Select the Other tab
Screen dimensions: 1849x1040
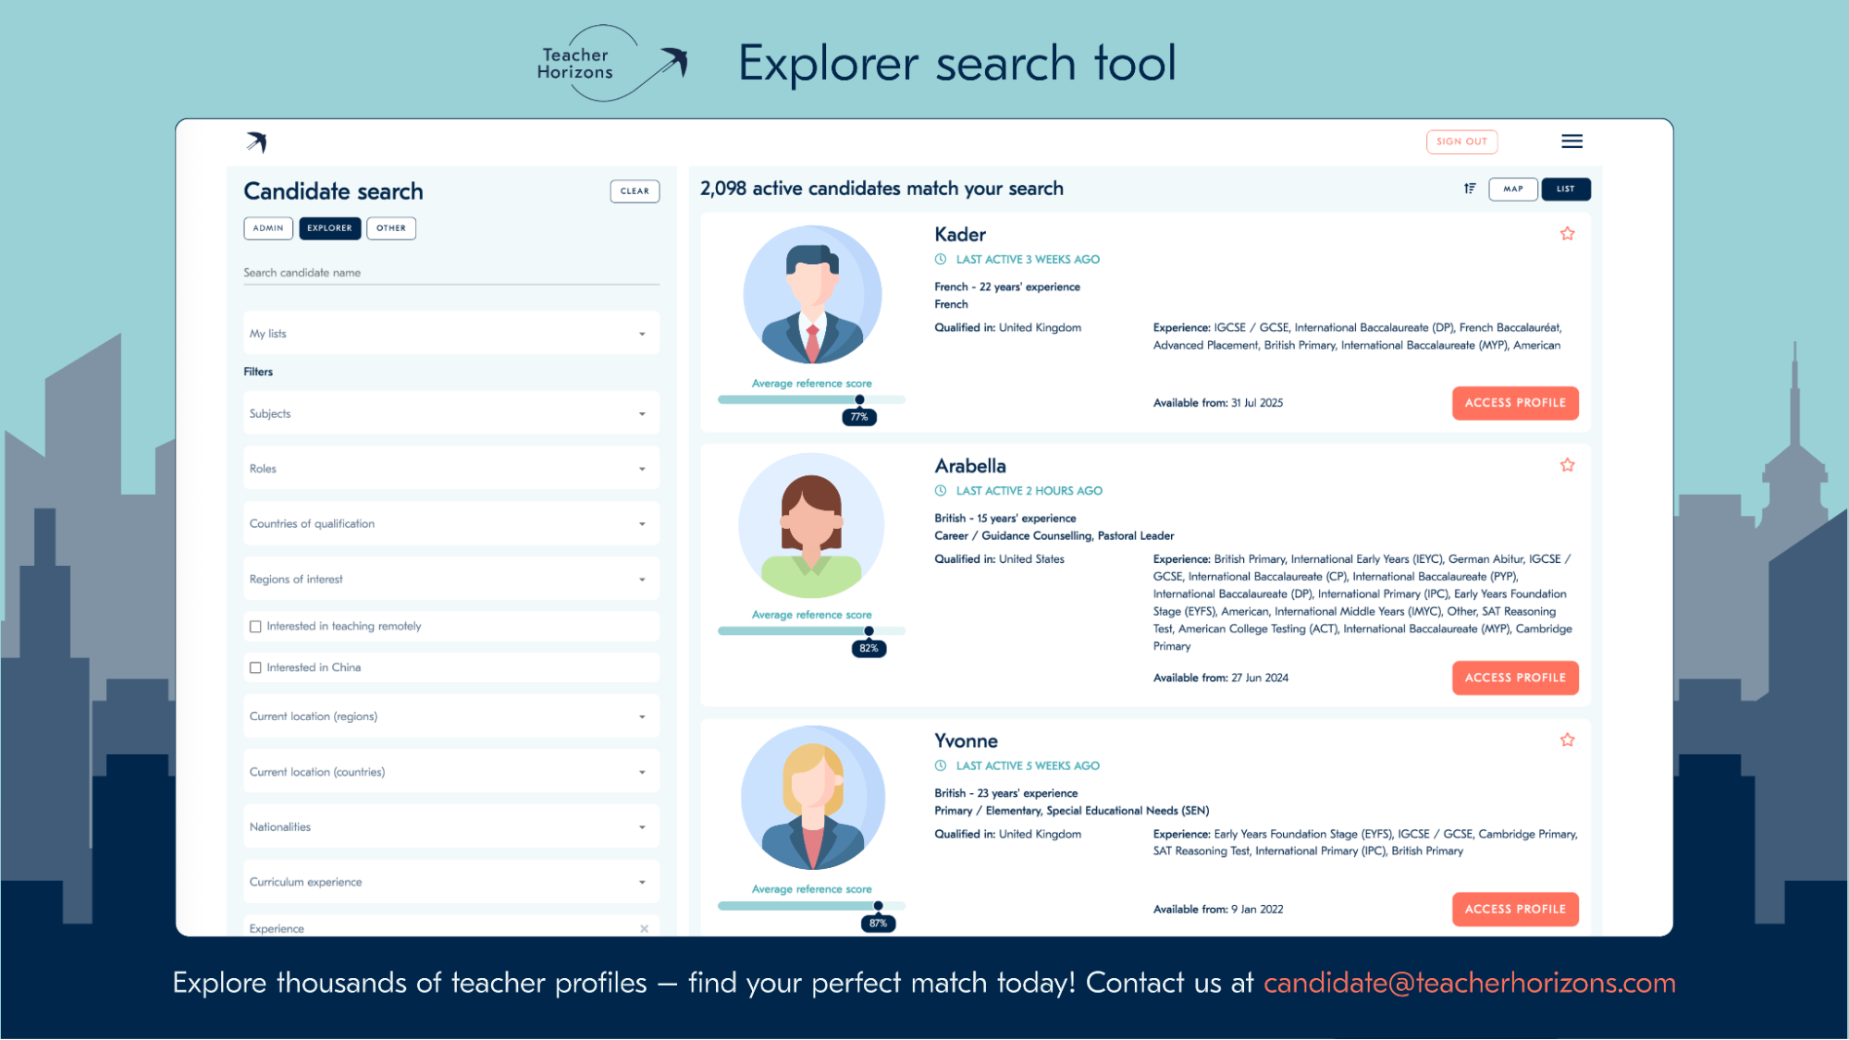(x=391, y=228)
